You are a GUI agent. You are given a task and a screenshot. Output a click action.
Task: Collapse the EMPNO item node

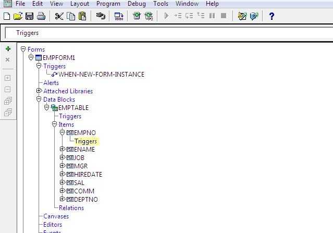pyautogui.click(x=62, y=132)
